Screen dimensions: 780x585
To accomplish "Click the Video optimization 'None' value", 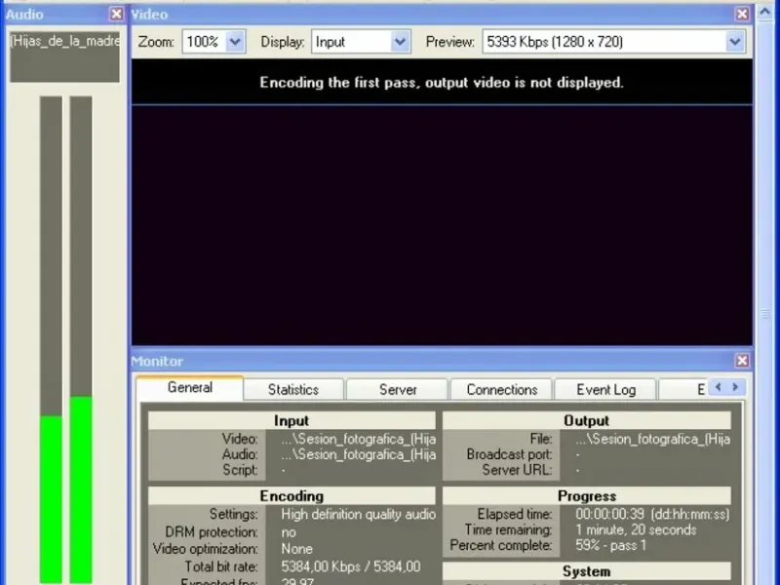I will [x=297, y=549].
